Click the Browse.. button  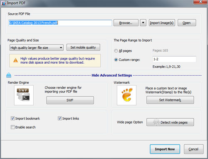click(126, 22)
